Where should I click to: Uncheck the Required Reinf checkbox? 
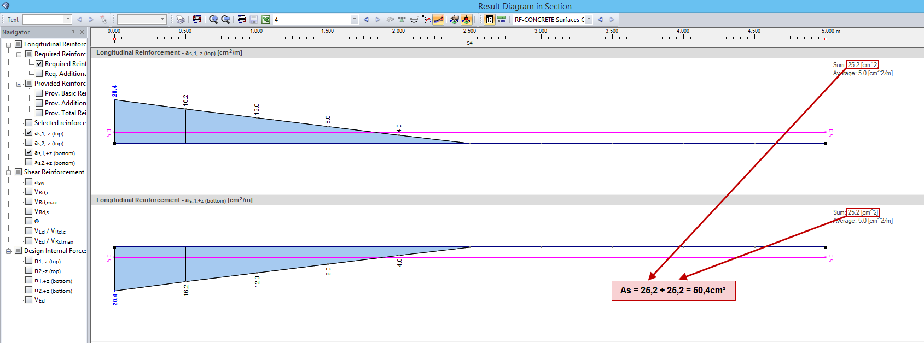click(39, 64)
